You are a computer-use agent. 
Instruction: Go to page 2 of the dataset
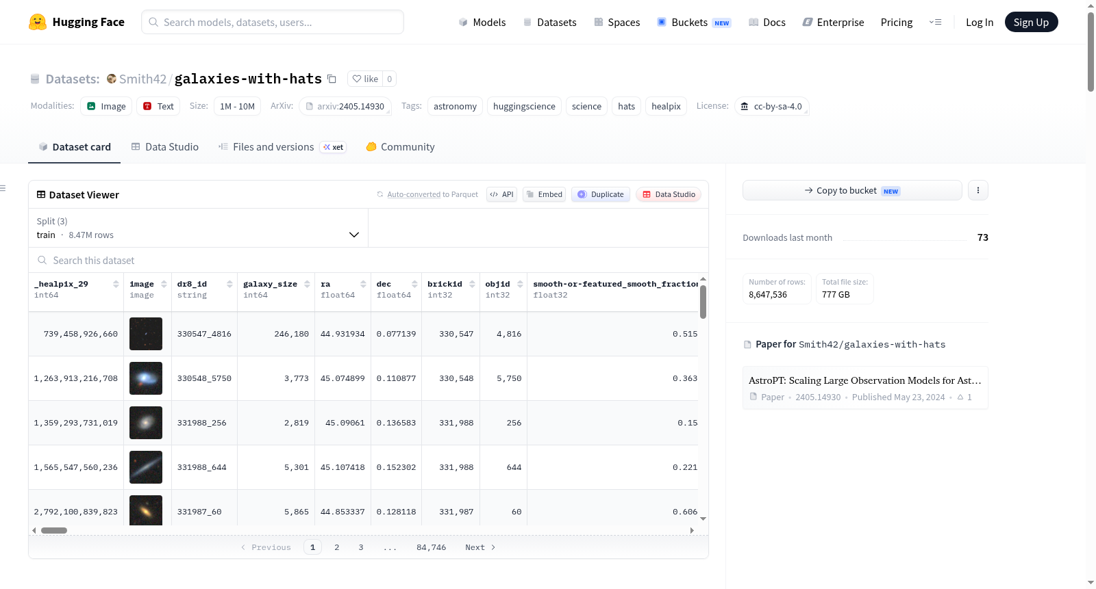(336, 547)
